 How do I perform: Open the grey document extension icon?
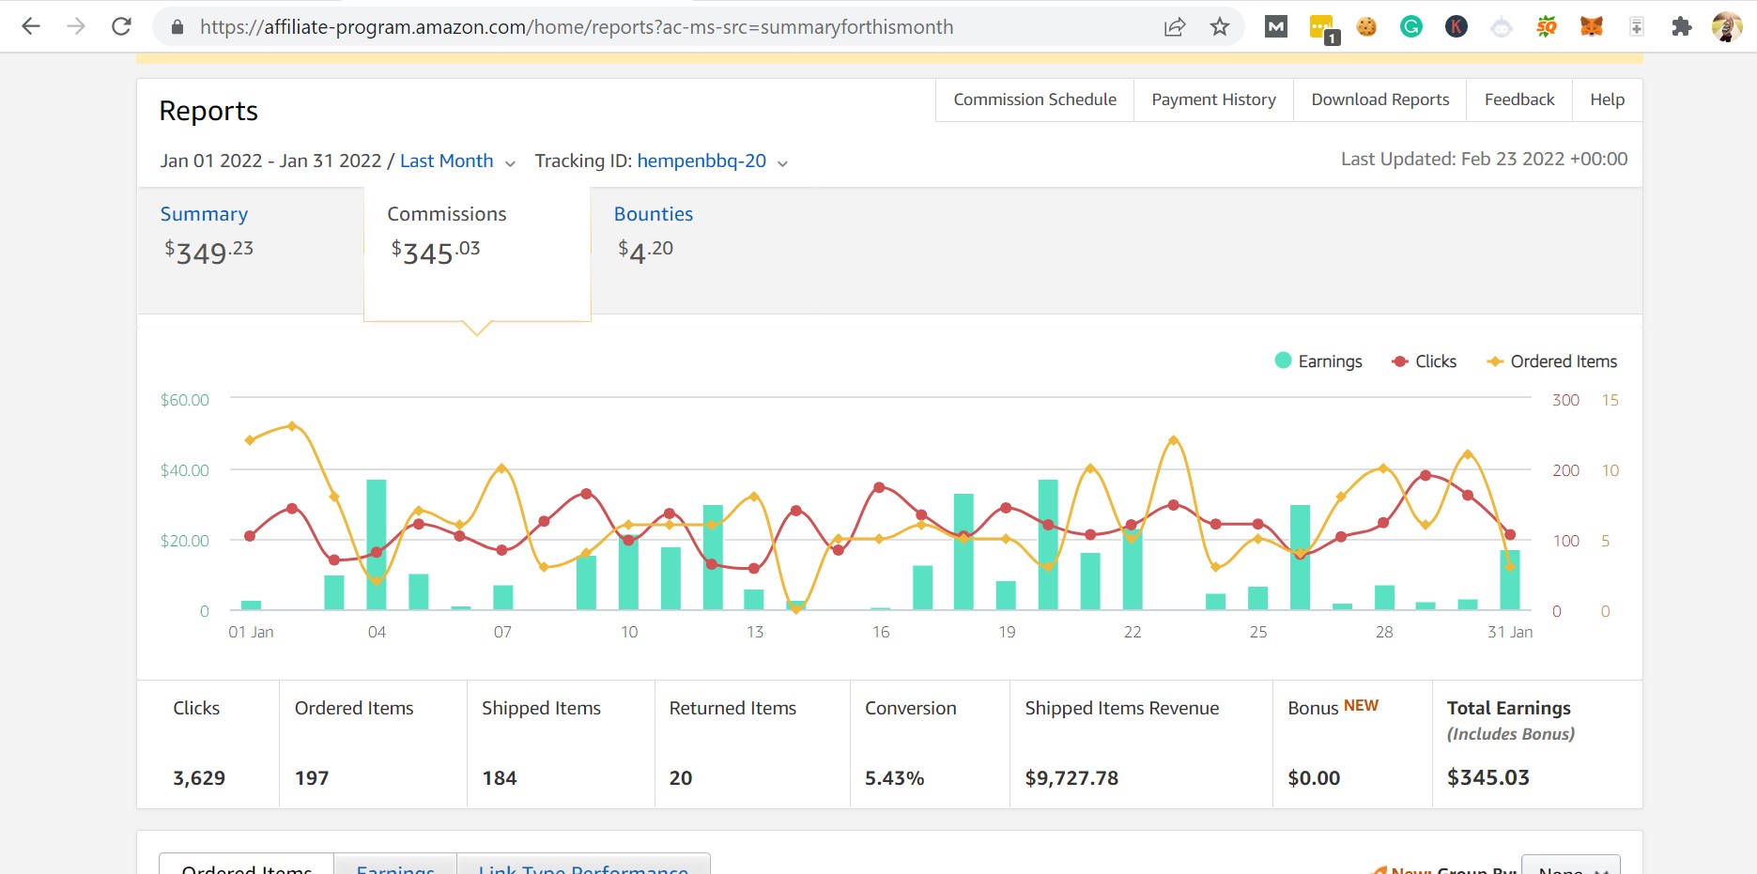pyautogui.click(x=1637, y=27)
